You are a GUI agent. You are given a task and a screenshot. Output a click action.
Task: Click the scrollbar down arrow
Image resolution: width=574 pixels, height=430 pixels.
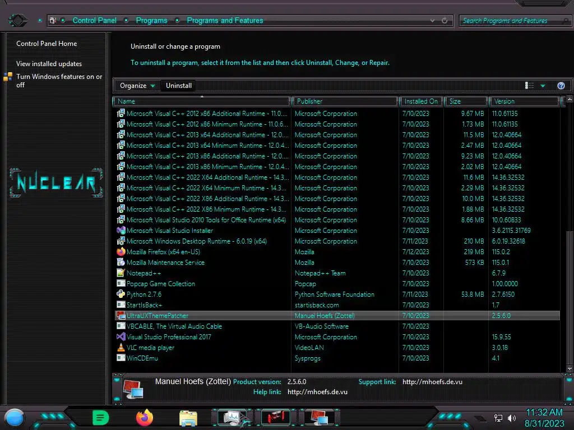(x=570, y=369)
